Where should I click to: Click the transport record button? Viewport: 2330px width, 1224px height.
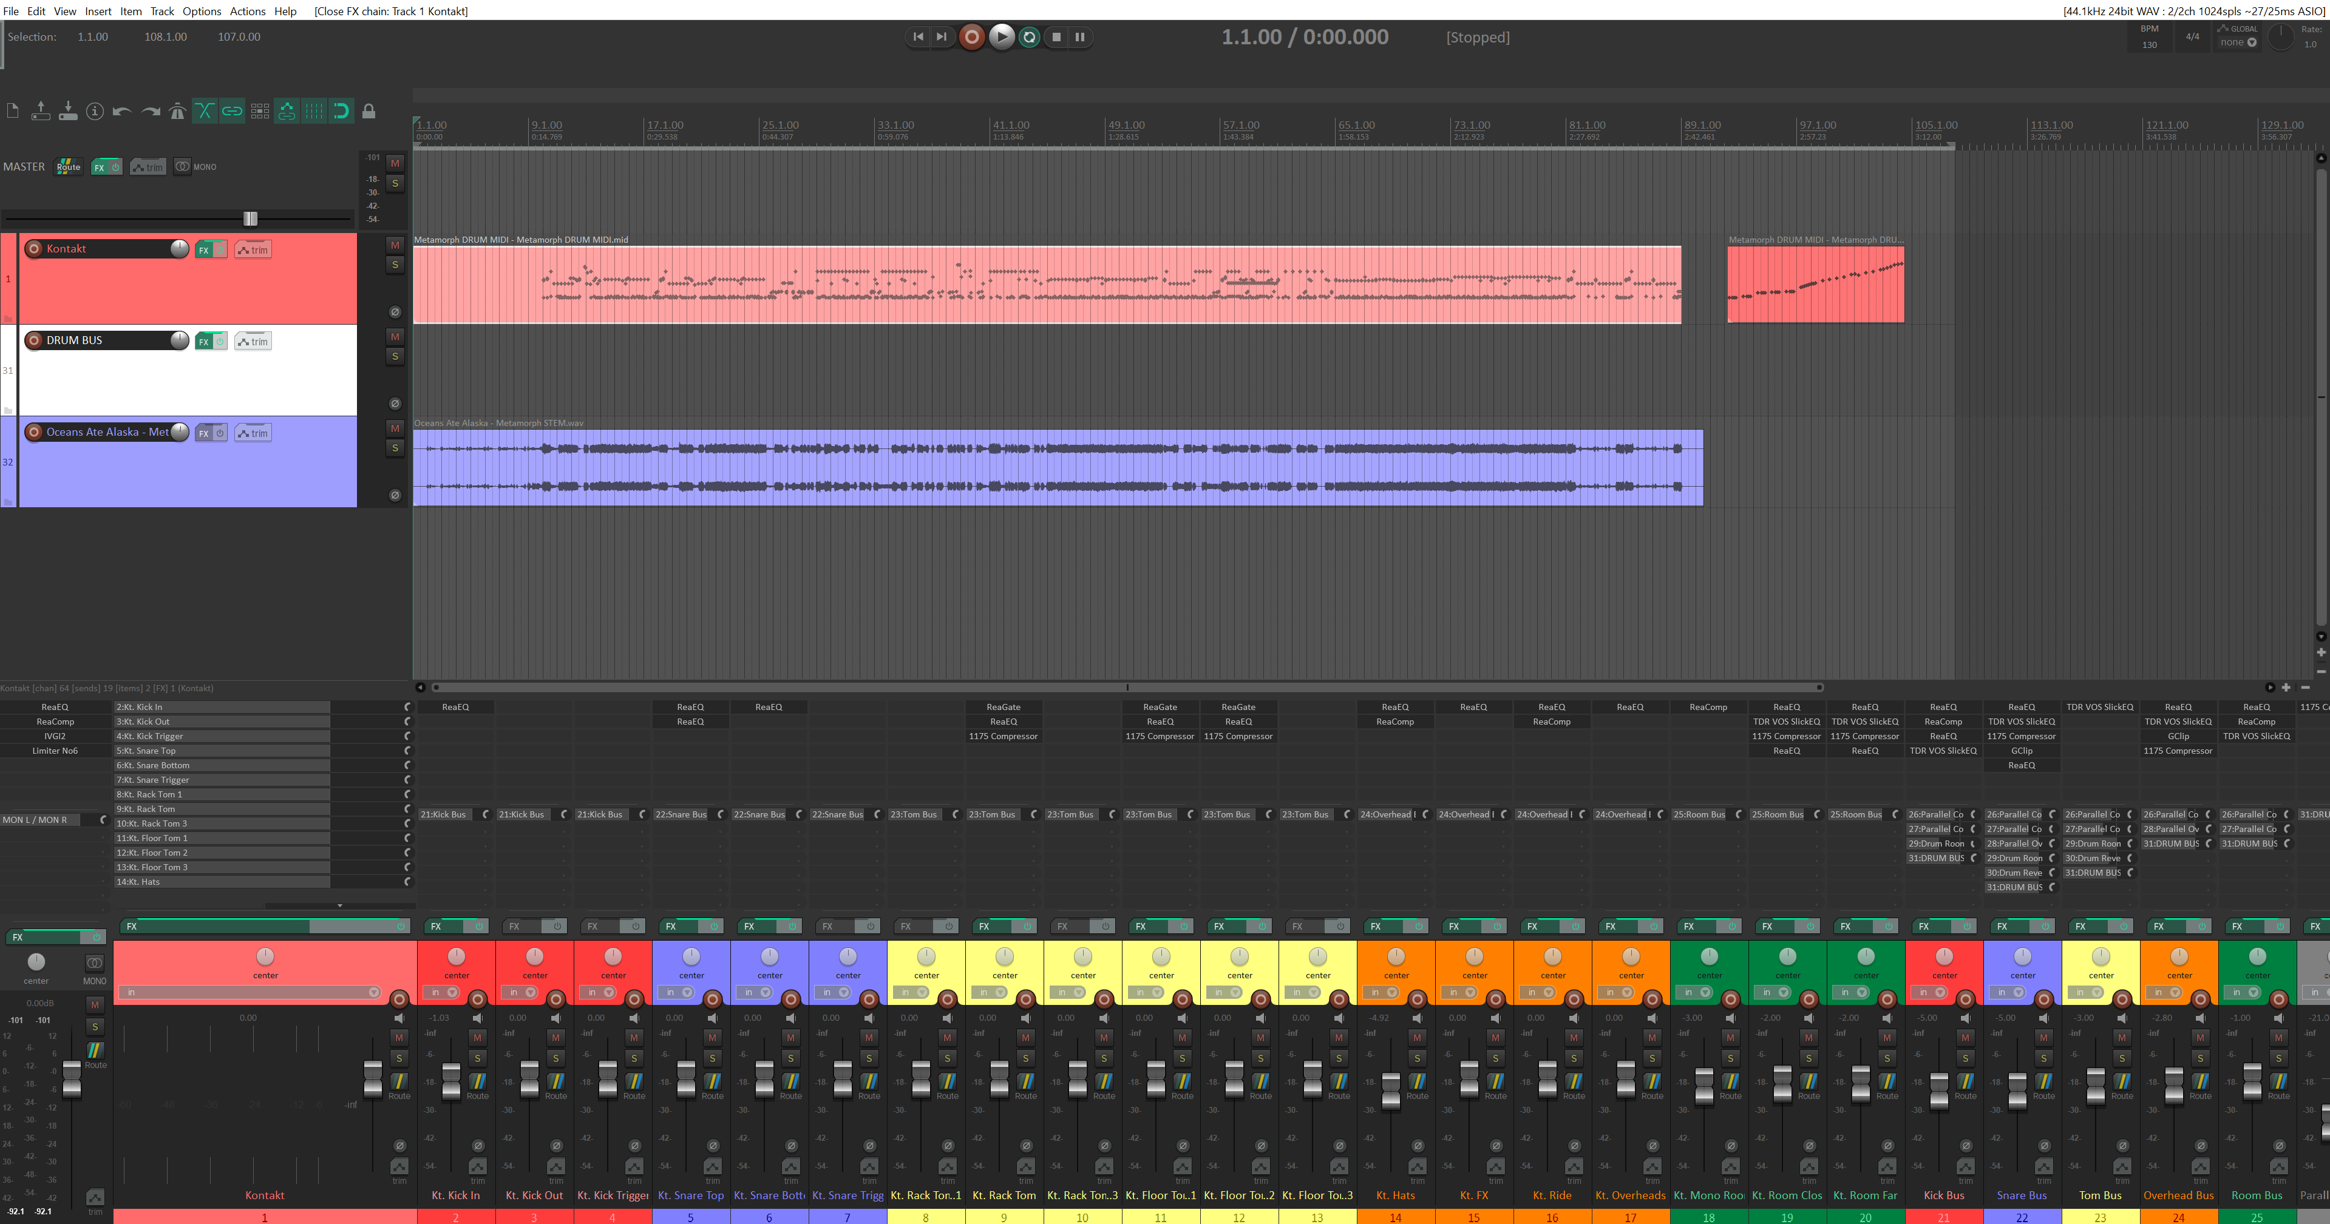point(971,37)
